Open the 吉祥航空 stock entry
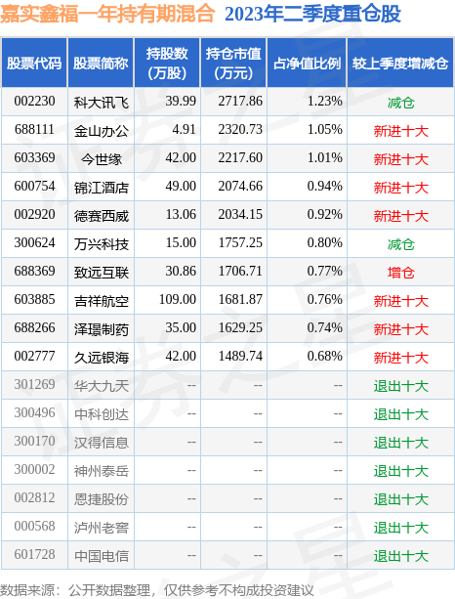Viewport: 455px width, 599px height. coord(102,301)
